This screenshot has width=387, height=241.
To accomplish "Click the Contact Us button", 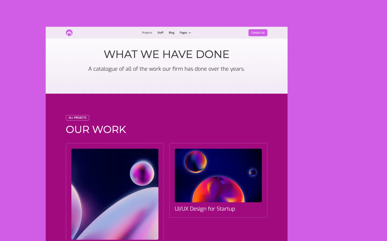I will point(258,33).
